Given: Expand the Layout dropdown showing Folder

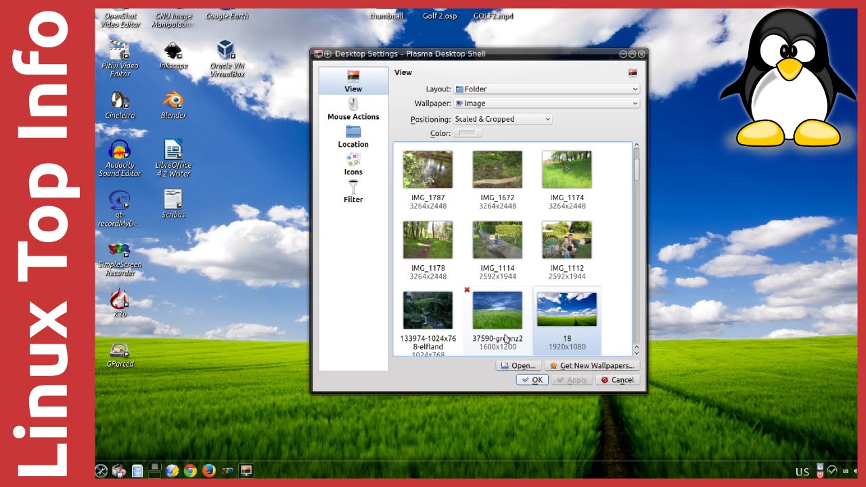Looking at the screenshot, I should point(547,89).
